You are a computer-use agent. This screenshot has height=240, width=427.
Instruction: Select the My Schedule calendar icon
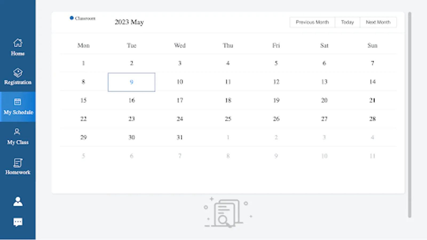tap(18, 102)
